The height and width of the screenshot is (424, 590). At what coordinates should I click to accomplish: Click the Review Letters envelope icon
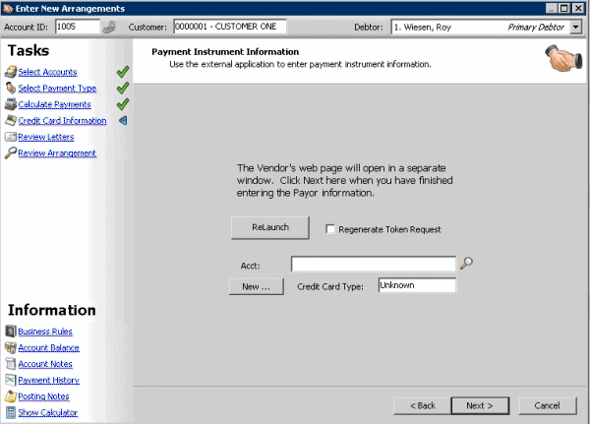[11, 137]
